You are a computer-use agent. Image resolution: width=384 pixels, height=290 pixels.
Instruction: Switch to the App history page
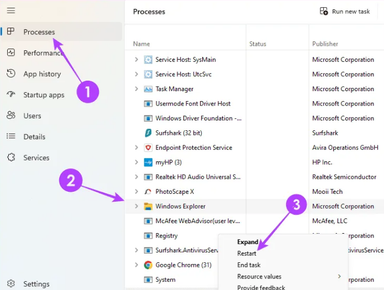click(x=42, y=74)
